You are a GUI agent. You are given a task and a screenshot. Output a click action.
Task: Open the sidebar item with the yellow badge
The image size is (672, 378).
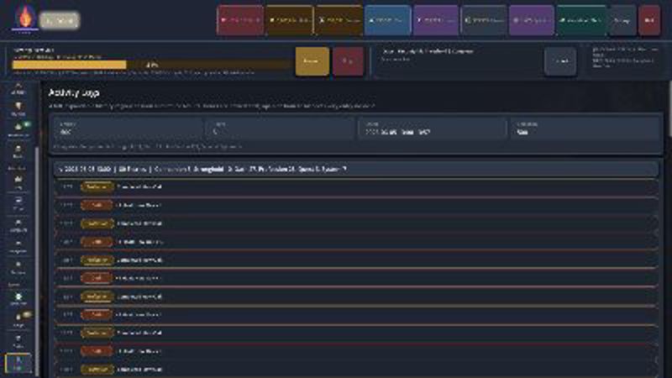pyautogui.click(x=18, y=319)
